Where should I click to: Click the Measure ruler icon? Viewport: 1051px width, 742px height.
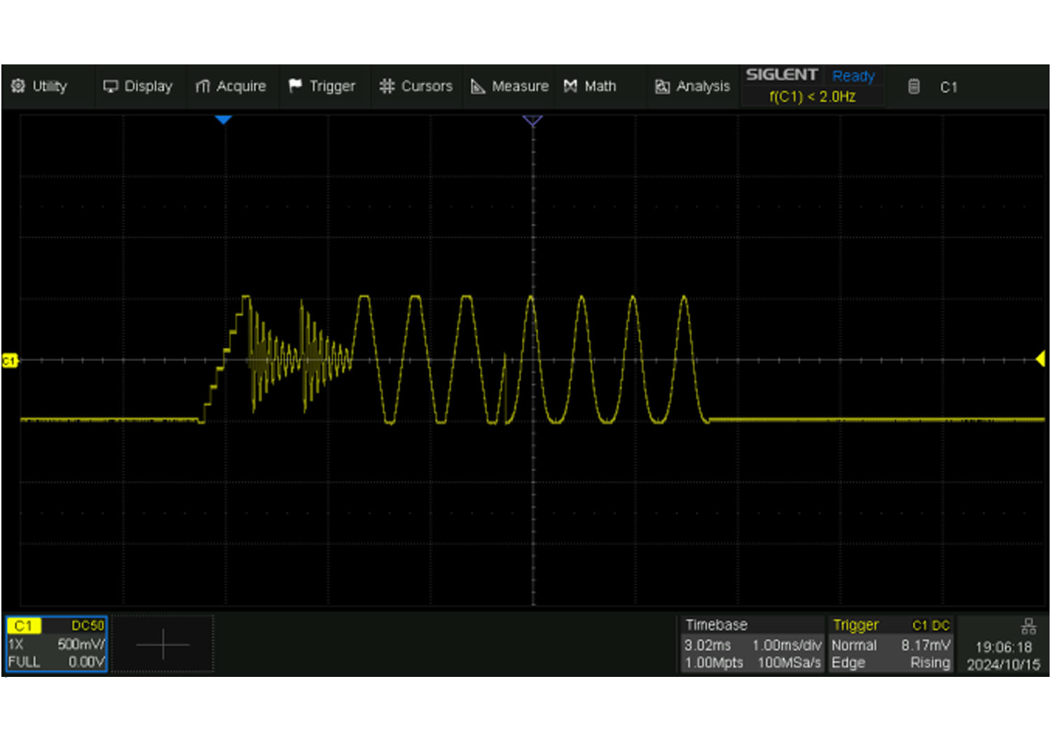pos(478,86)
